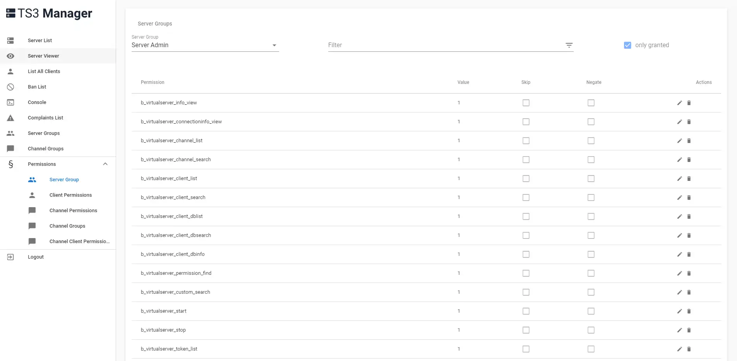Image resolution: width=737 pixels, height=361 pixels.
Task: Open Server Viewer from sidebar
Action: point(43,56)
